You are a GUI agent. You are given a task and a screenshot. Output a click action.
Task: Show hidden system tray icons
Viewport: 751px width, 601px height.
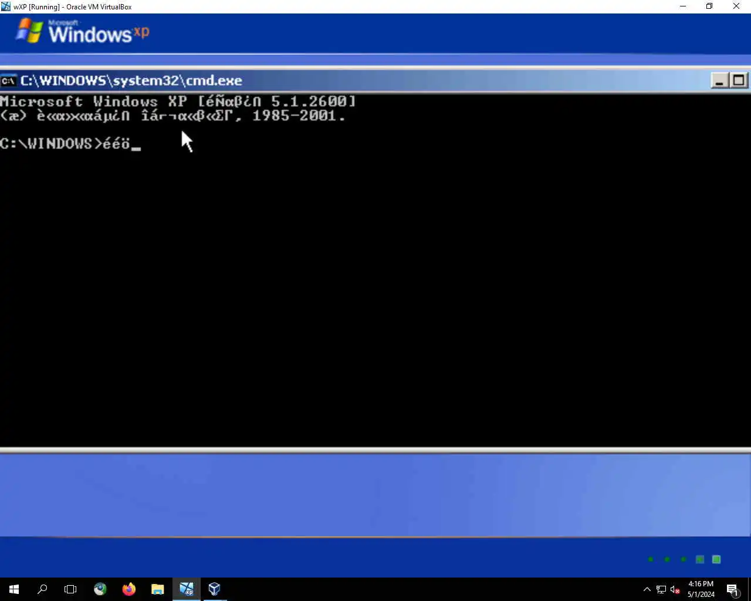647,589
